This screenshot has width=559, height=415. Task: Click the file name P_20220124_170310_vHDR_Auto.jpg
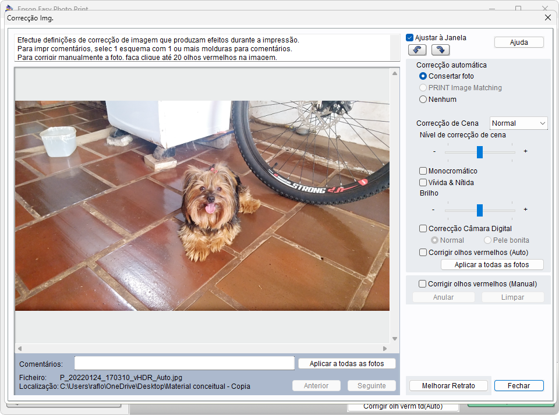coord(121,378)
